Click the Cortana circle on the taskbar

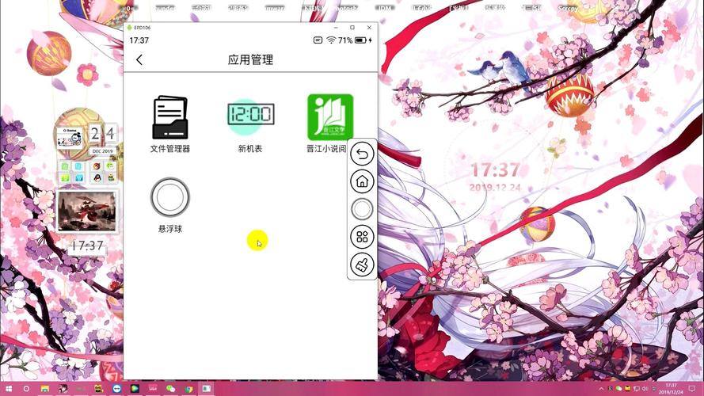pos(26,389)
